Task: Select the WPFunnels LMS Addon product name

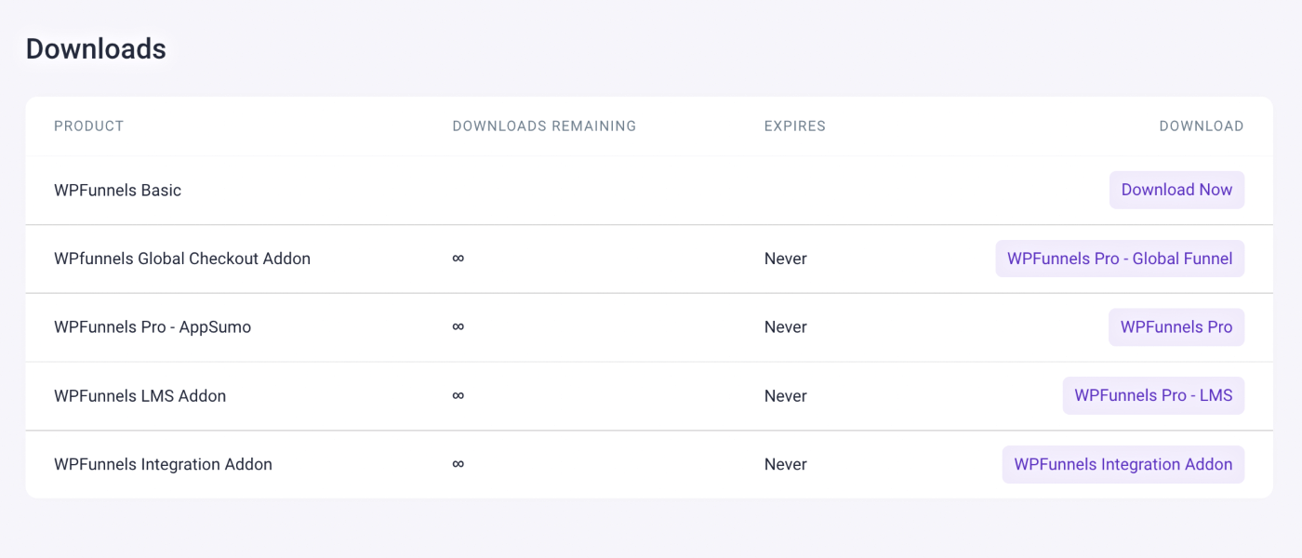Action: point(139,396)
